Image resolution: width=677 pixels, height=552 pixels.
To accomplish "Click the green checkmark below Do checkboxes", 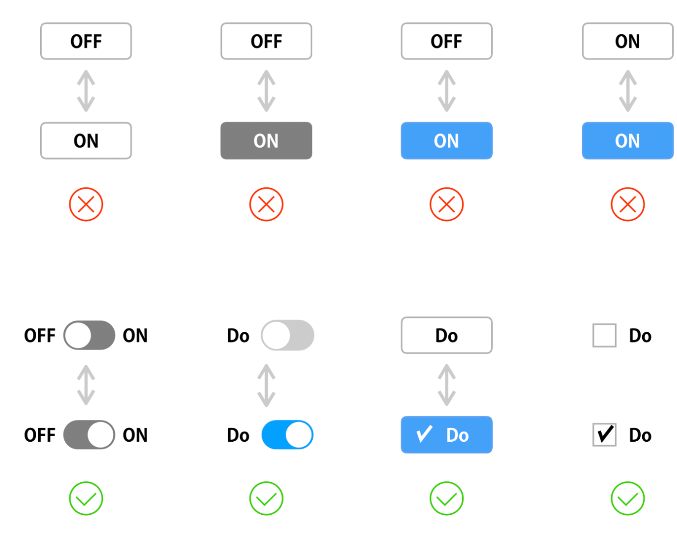I will click(628, 498).
